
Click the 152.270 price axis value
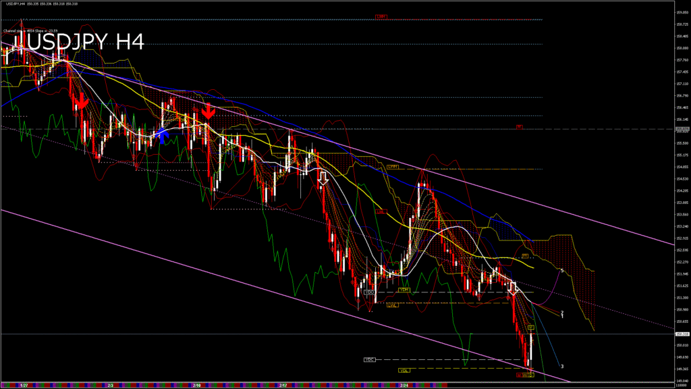pos(682,261)
